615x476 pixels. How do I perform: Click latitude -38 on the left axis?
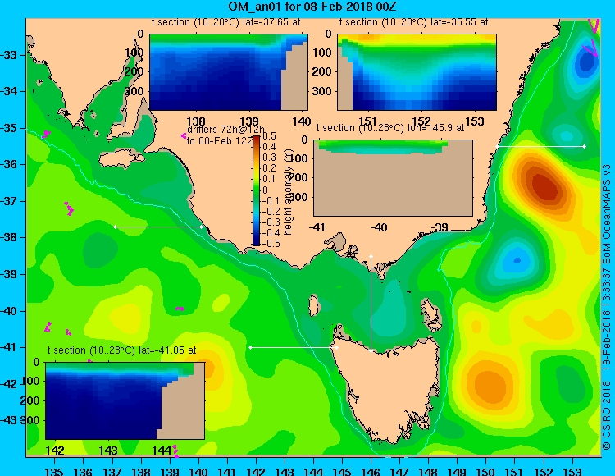coord(9,237)
